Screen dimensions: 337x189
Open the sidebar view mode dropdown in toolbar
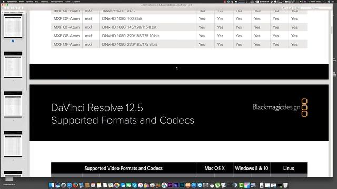[4, 8]
